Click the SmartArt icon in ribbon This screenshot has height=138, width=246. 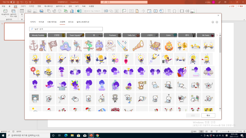tap(66, 11)
